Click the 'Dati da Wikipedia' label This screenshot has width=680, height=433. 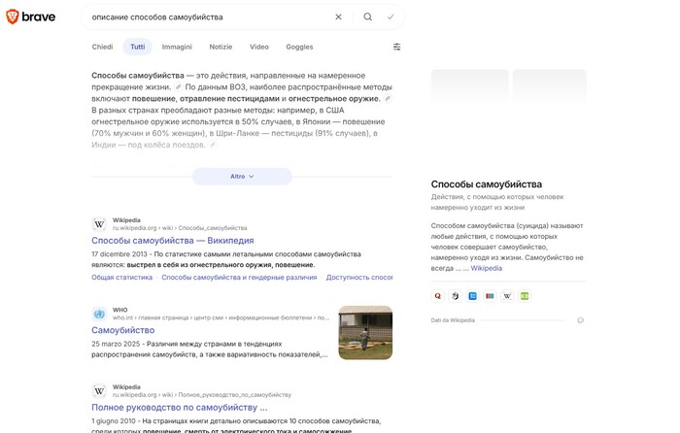pyautogui.click(x=453, y=320)
